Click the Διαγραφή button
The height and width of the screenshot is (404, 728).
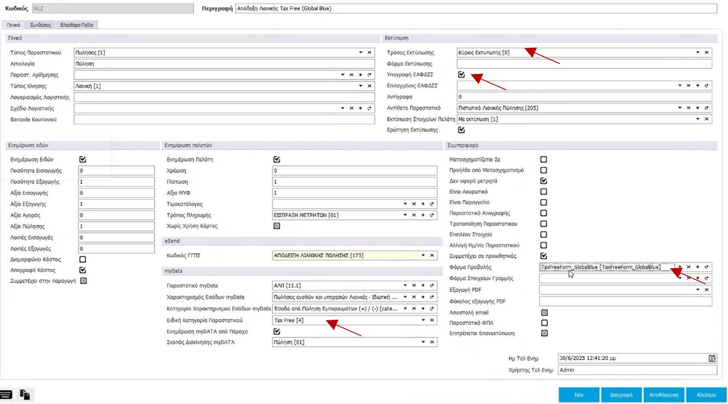621,395
